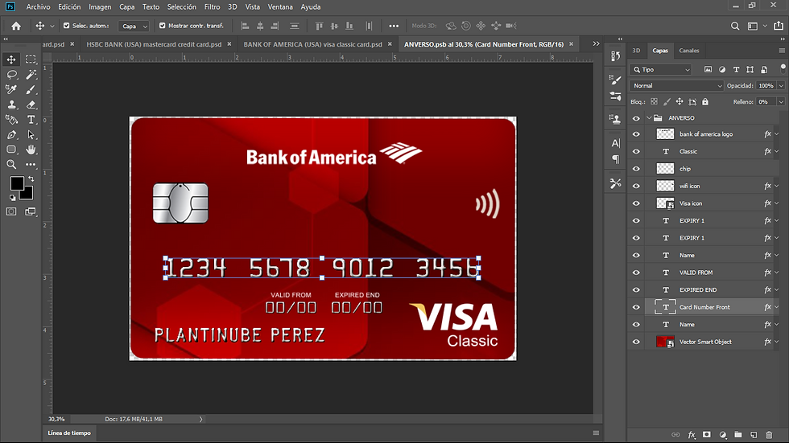
Task: Collapse the ANVERSO group arrow
Action: tap(649, 118)
